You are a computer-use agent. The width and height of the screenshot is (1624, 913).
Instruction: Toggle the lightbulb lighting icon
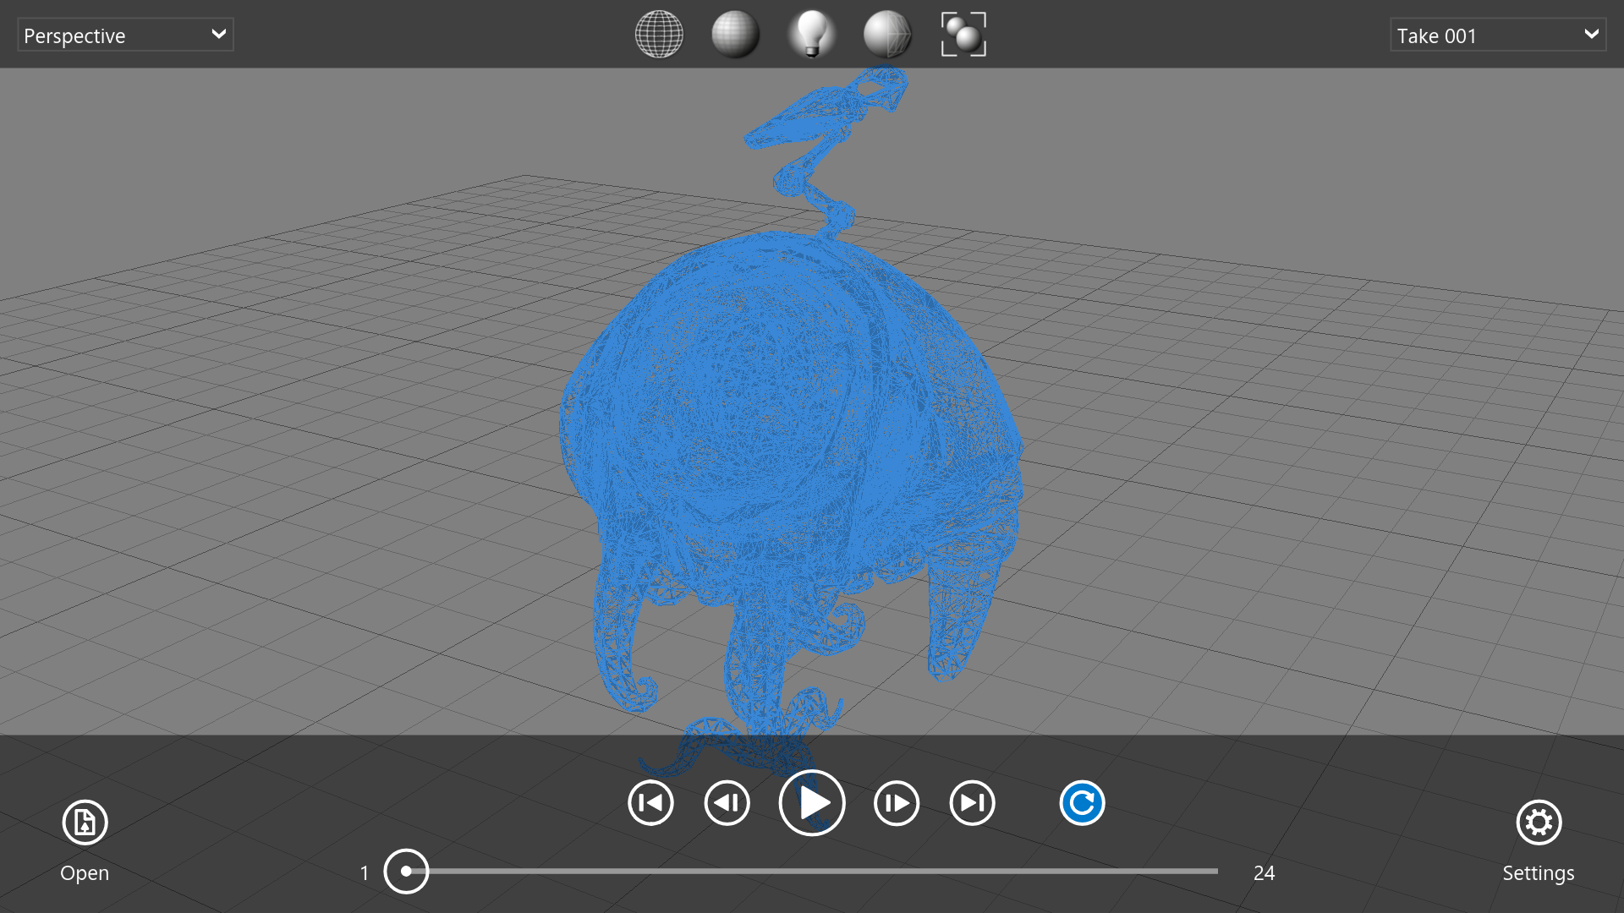[811, 35]
